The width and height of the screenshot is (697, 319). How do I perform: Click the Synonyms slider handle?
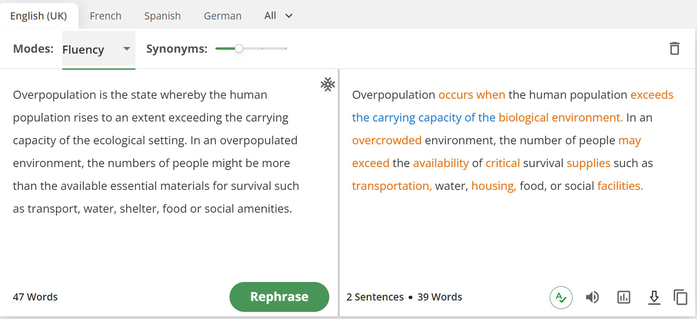[x=239, y=48]
